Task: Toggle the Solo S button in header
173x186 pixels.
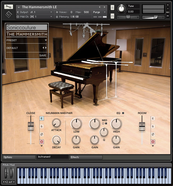Action: coord(112,8)
